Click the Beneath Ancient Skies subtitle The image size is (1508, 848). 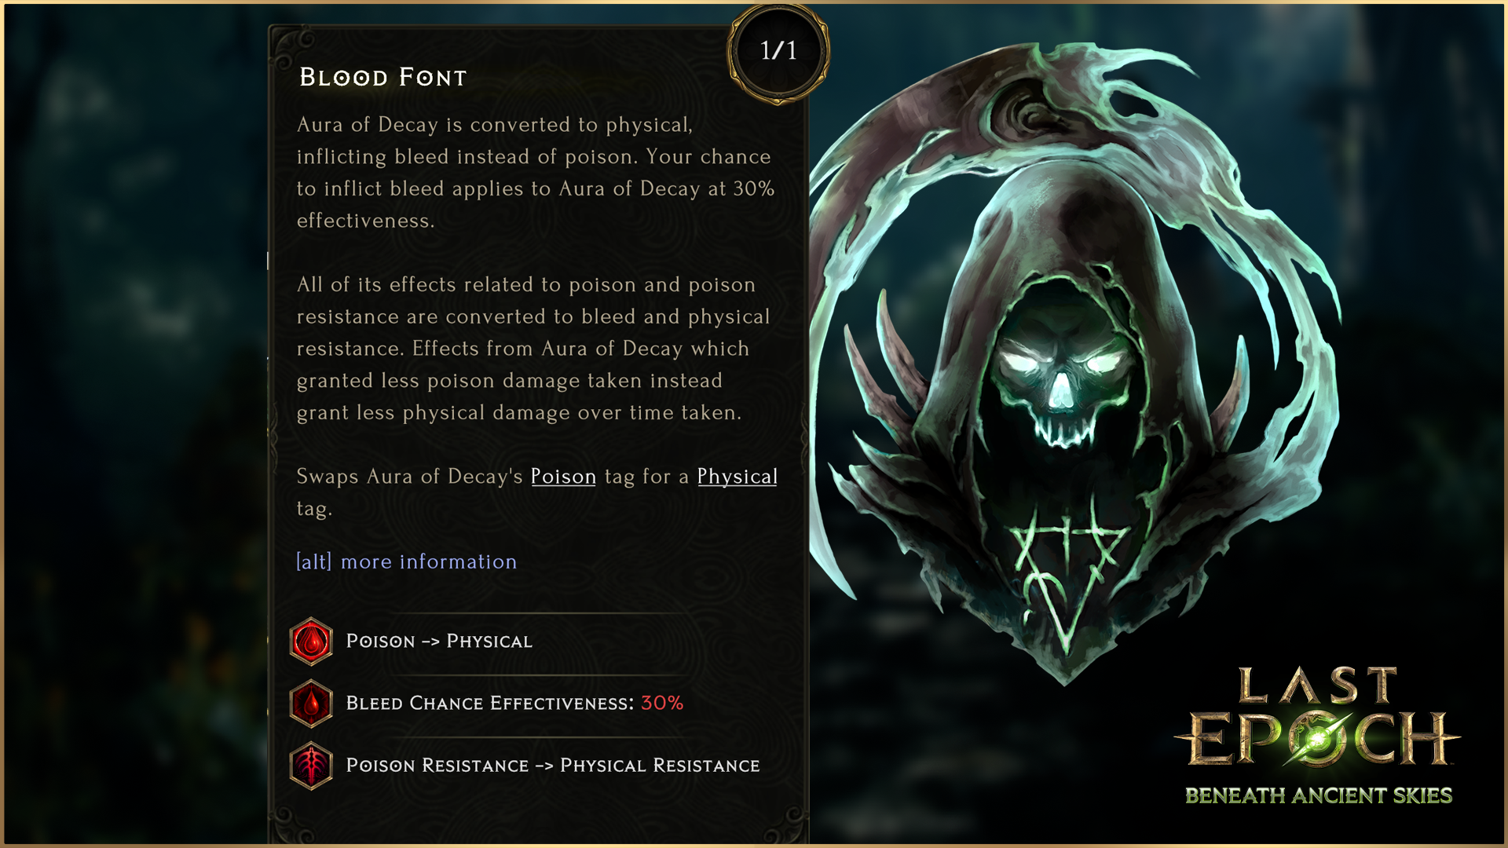(1318, 795)
